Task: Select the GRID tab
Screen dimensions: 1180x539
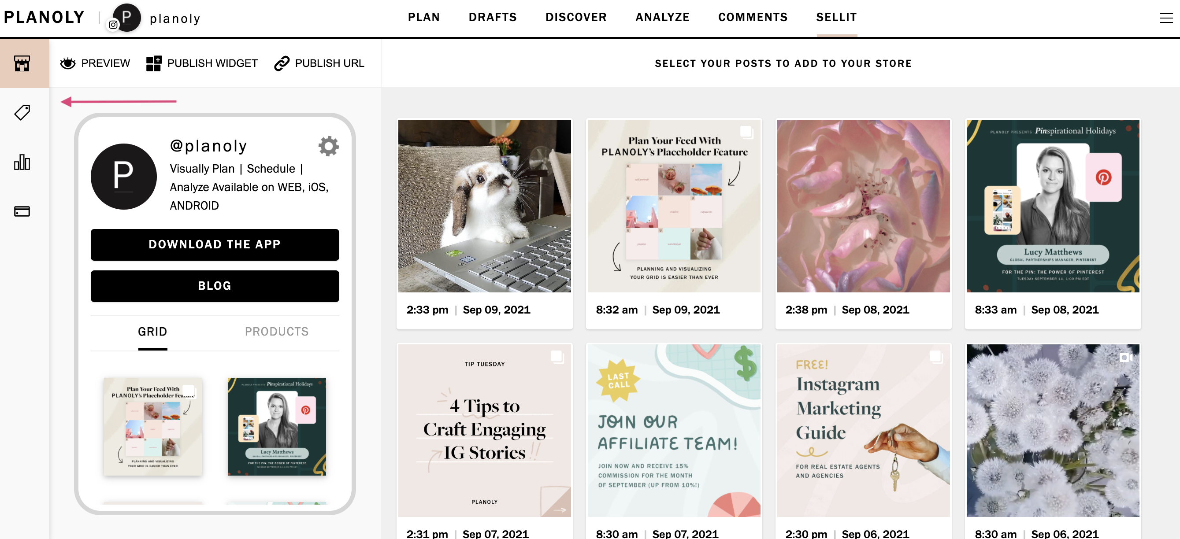Action: point(152,332)
